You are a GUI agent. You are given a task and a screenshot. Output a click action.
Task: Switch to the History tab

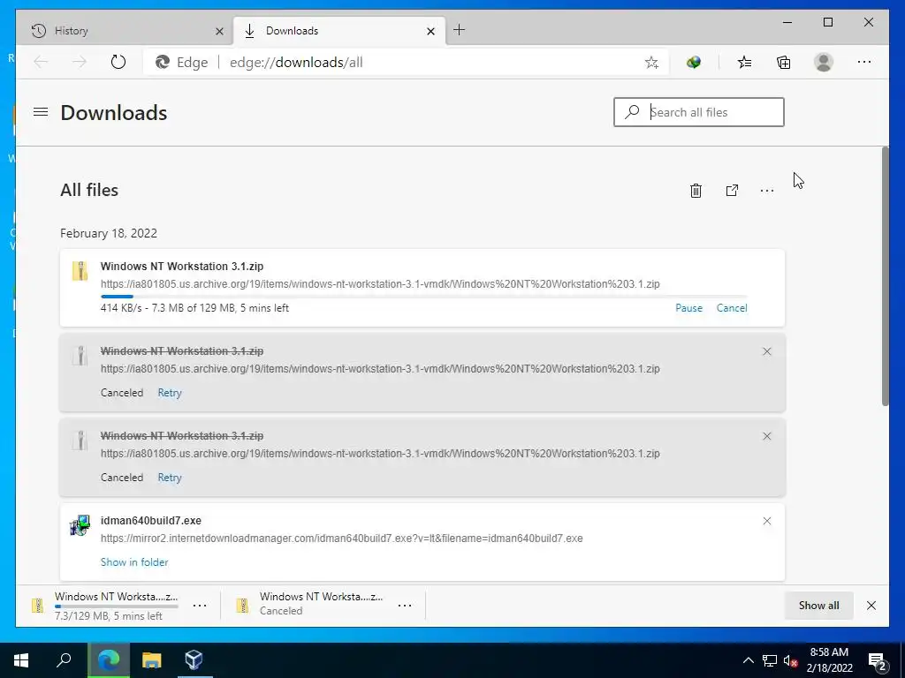tap(124, 31)
